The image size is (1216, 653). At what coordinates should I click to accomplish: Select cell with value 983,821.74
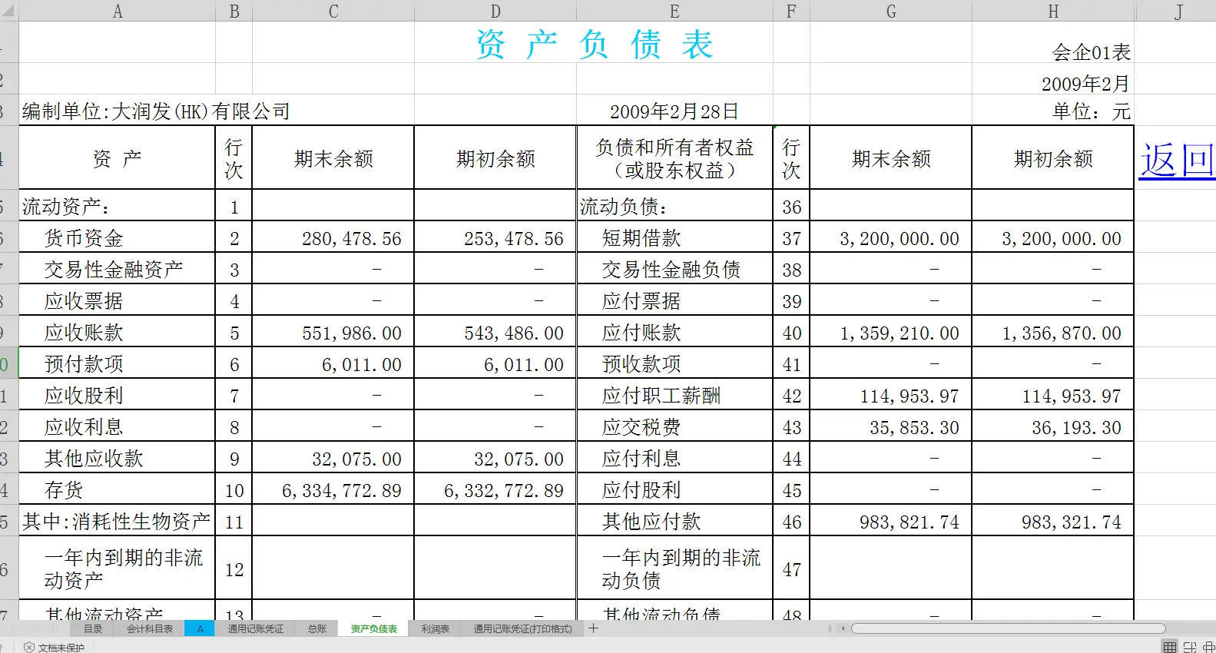point(891,522)
